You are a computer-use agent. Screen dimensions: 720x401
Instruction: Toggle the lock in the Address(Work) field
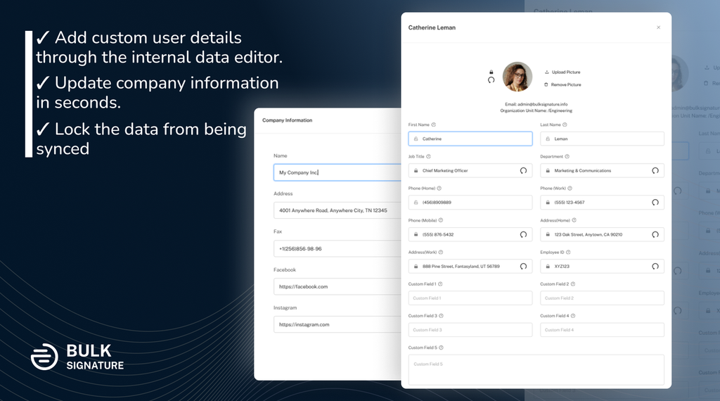pyautogui.click(x=416, y=267)
